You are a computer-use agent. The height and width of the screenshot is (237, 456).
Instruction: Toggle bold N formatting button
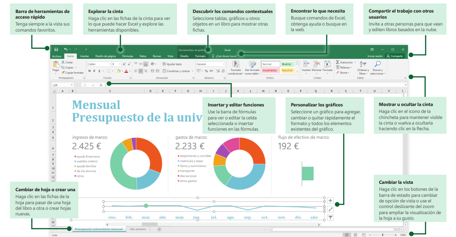pyautogui.click(x=89, y=71)
